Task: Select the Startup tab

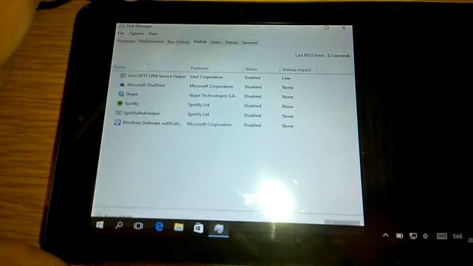Action: [200, 41]
